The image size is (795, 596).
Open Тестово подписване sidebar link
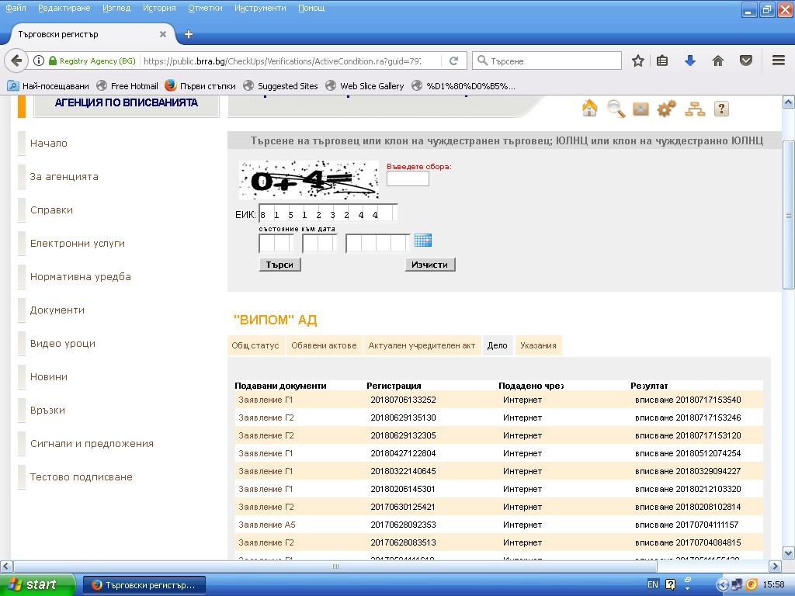coord(81,477)
